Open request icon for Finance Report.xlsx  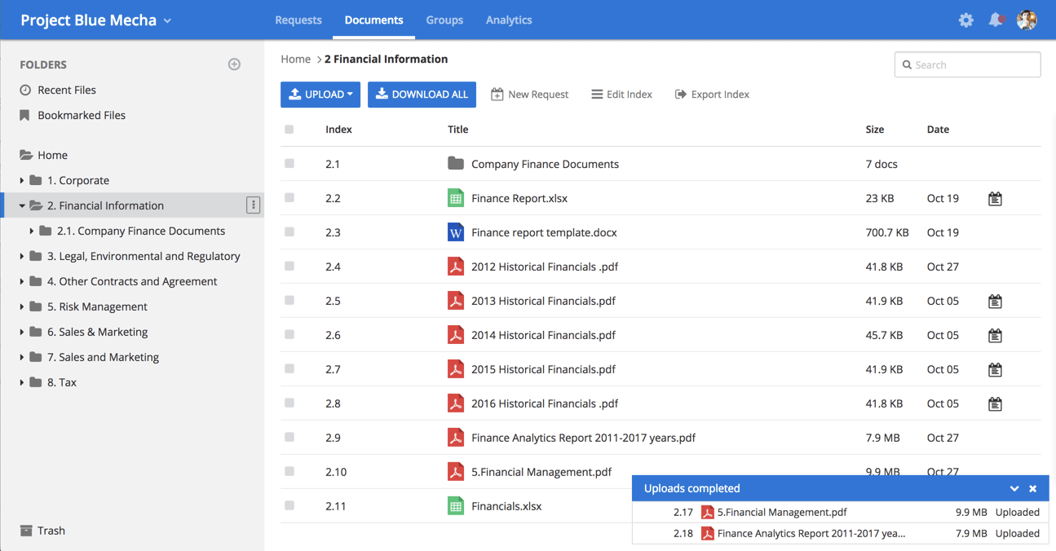pyautogui.click(x=995, y=199)
